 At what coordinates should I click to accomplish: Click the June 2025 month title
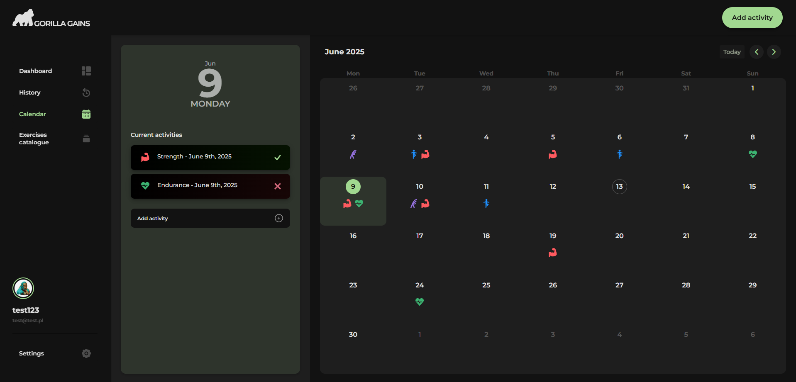coord(344,52)
